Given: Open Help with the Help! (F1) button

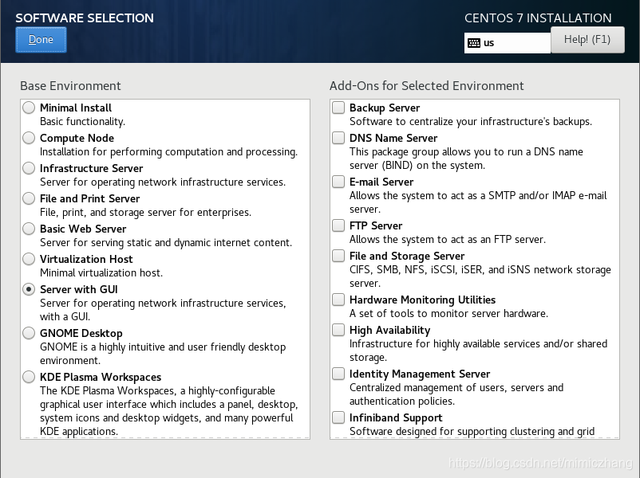Looking at the screenshot, I should pyautogui.click(x=587, y=40).
